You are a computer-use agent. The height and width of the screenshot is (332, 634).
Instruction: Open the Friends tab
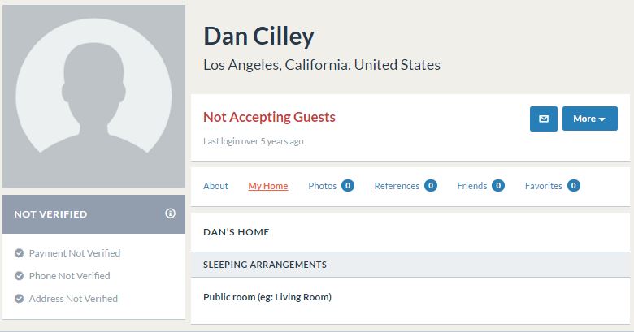coord(472,186)
